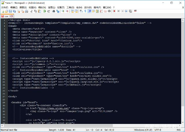The height and width of the screenshot is (132, 185).
Task: Open the 插件(P) Plugins menu
Action: pos(97,7)
